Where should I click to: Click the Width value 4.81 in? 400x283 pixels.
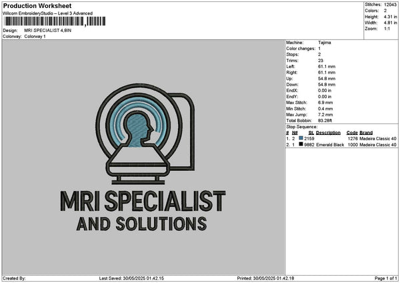coord(390,23)
